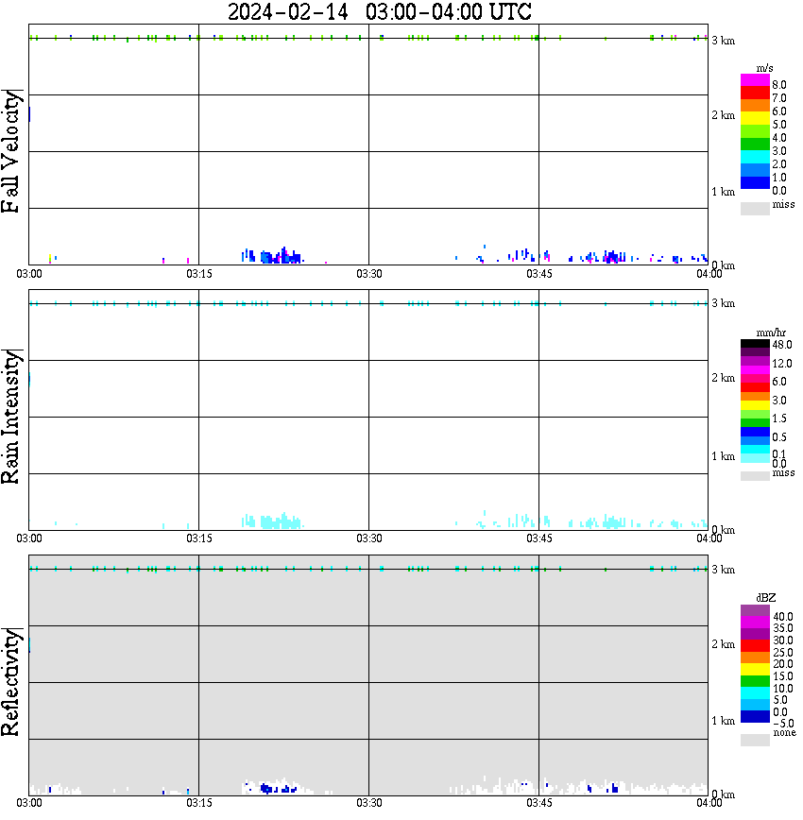Click "03:15" tick under the Fall Velocity panel

point(198,274)
